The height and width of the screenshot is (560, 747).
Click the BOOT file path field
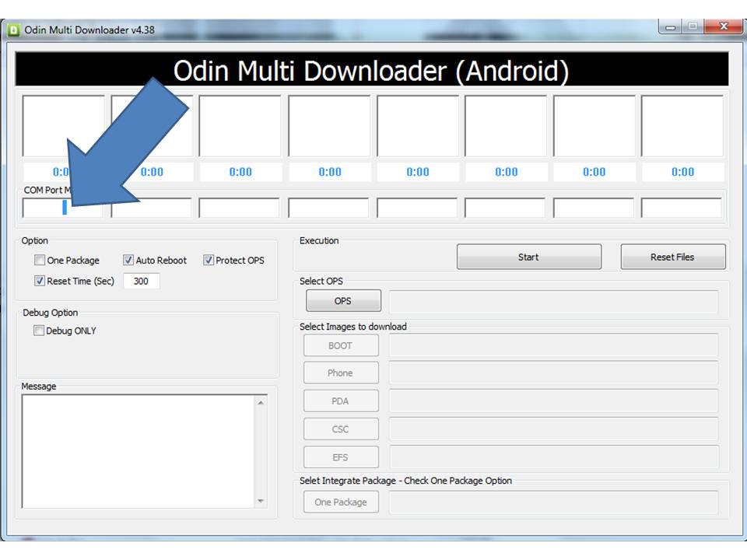point(553,345)
